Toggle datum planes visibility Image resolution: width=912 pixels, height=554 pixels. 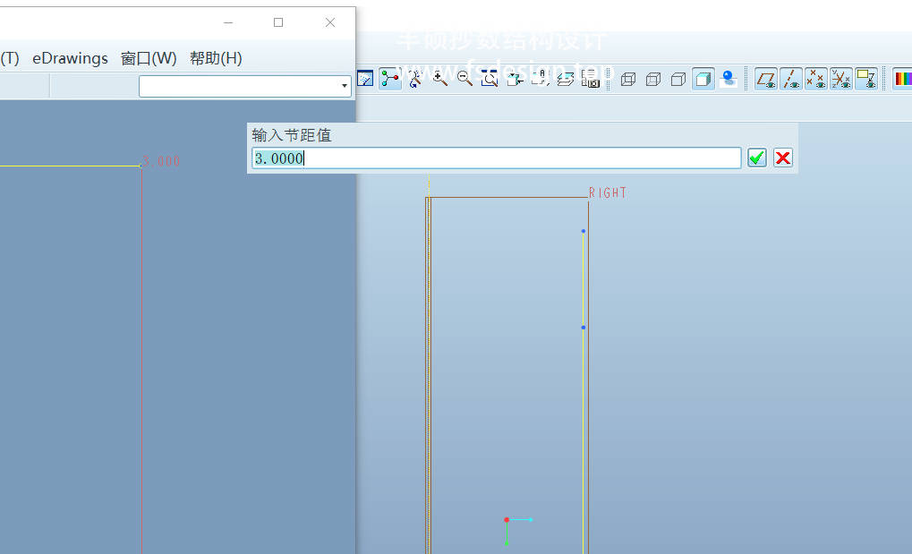766,79
